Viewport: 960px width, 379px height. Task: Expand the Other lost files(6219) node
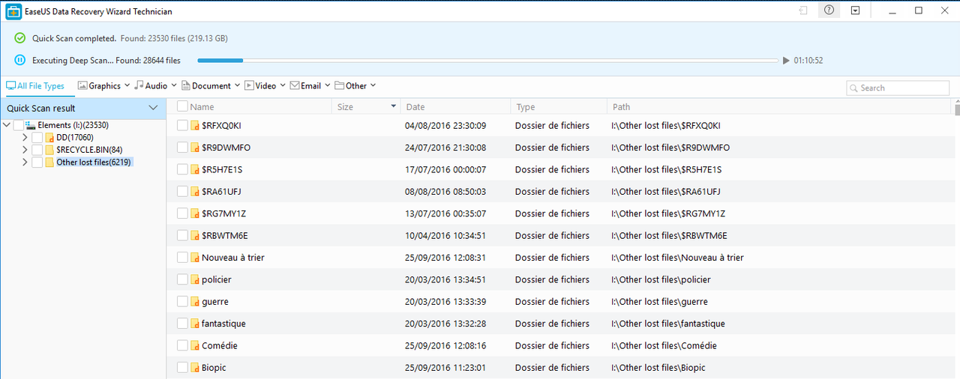[x=25, y=162]
